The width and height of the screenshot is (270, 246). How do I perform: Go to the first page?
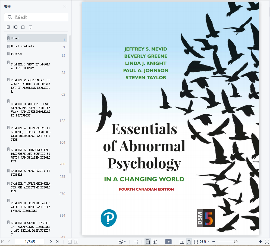(3, 242)
